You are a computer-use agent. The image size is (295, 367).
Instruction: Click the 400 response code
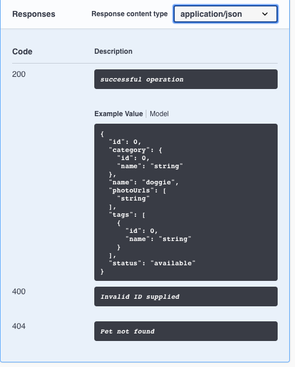point(19,292)
